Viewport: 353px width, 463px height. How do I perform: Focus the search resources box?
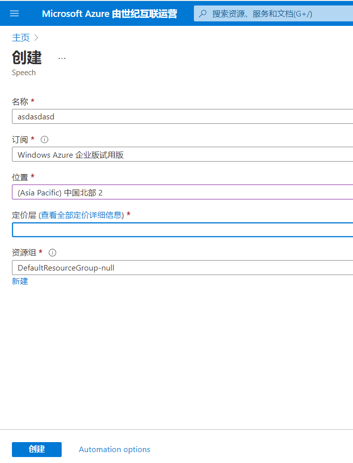[273, 13]
